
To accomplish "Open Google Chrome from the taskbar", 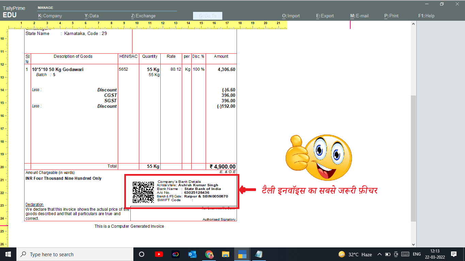I will click(209, 254).
